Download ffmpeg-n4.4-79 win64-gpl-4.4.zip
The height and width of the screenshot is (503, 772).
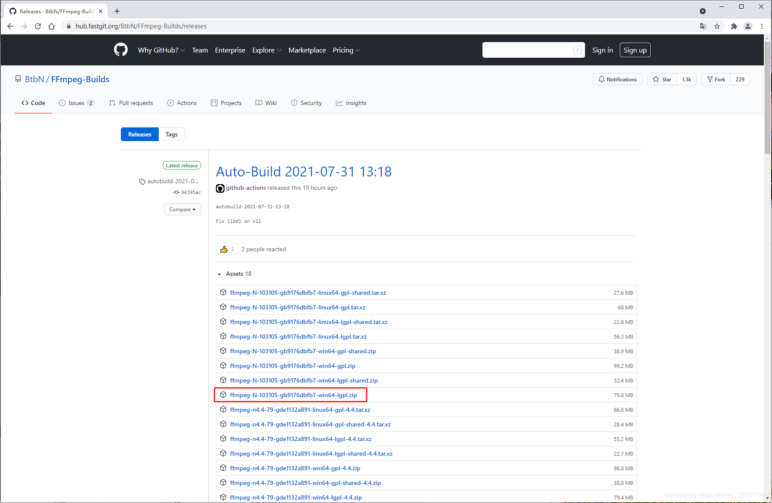pos(295,468)
